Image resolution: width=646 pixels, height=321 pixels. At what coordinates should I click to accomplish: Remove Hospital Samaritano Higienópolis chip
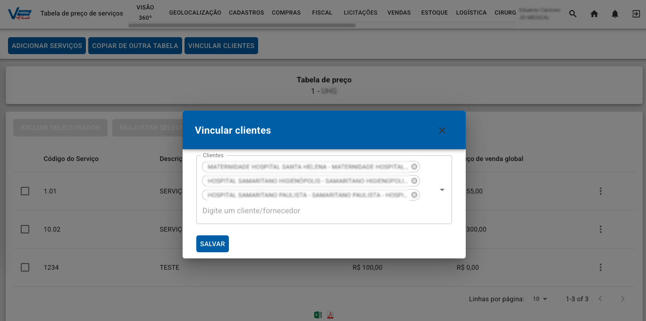(414, 181)
